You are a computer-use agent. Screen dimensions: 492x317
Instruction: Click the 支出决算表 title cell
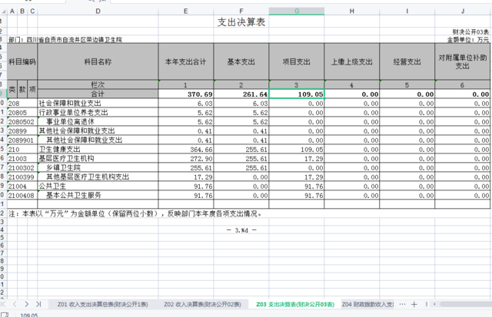point(241,22)
